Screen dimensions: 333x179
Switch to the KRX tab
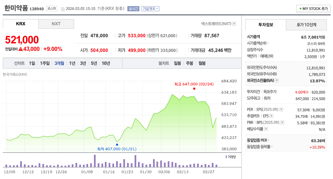tap(20, 24)
